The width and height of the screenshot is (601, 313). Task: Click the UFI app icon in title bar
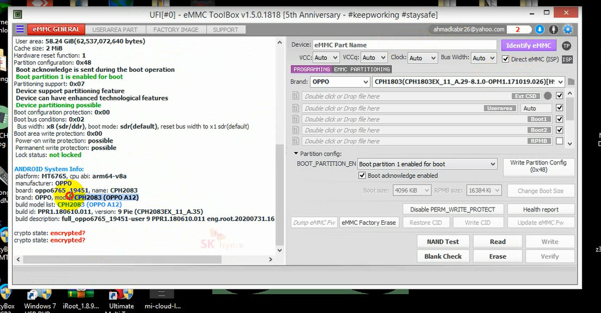click(x=18, y=15)
